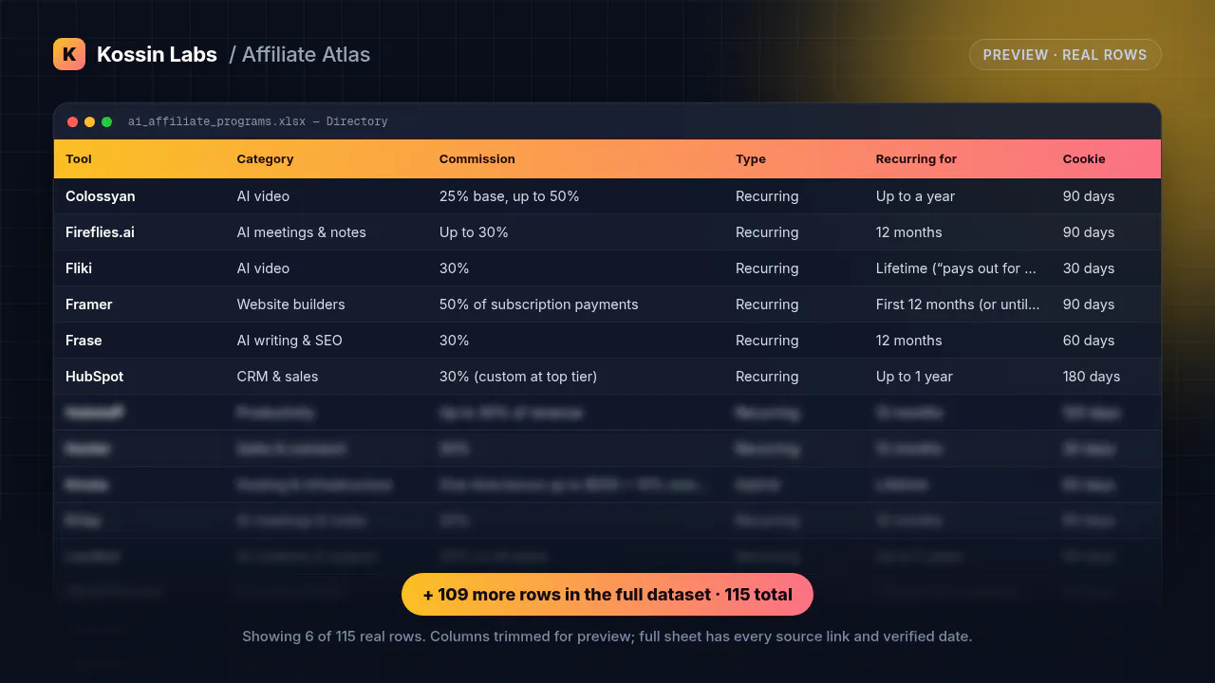The height and width of the screenshot is (683, 1215).
Task: Select HubSpot's Recurring type cell
Action: tap(767, 377)
